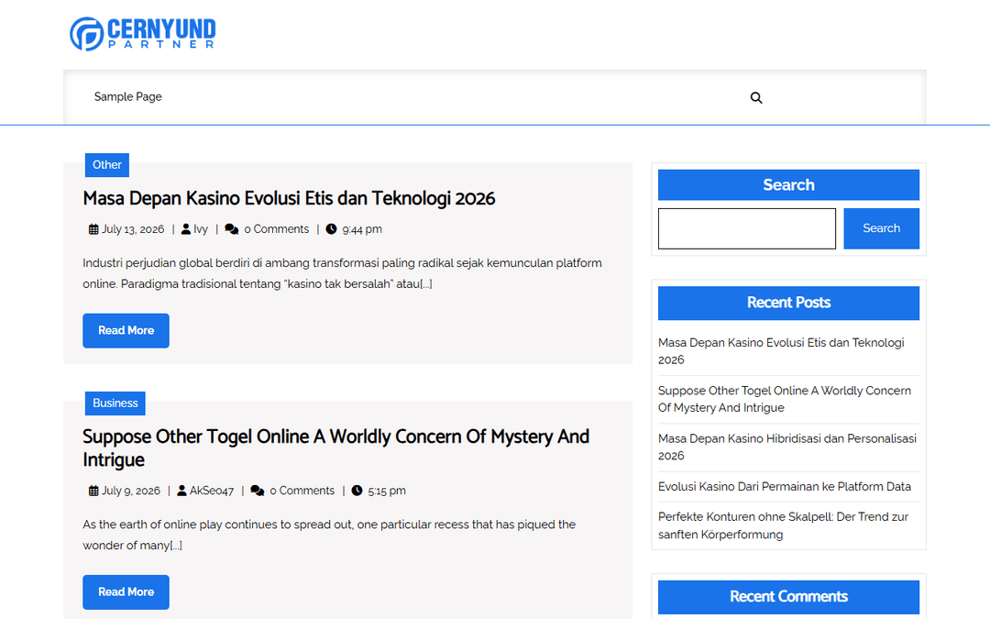The width and height of the screenshot is (990, 619).
Task: Select the Business category tag
Action: 115,403
